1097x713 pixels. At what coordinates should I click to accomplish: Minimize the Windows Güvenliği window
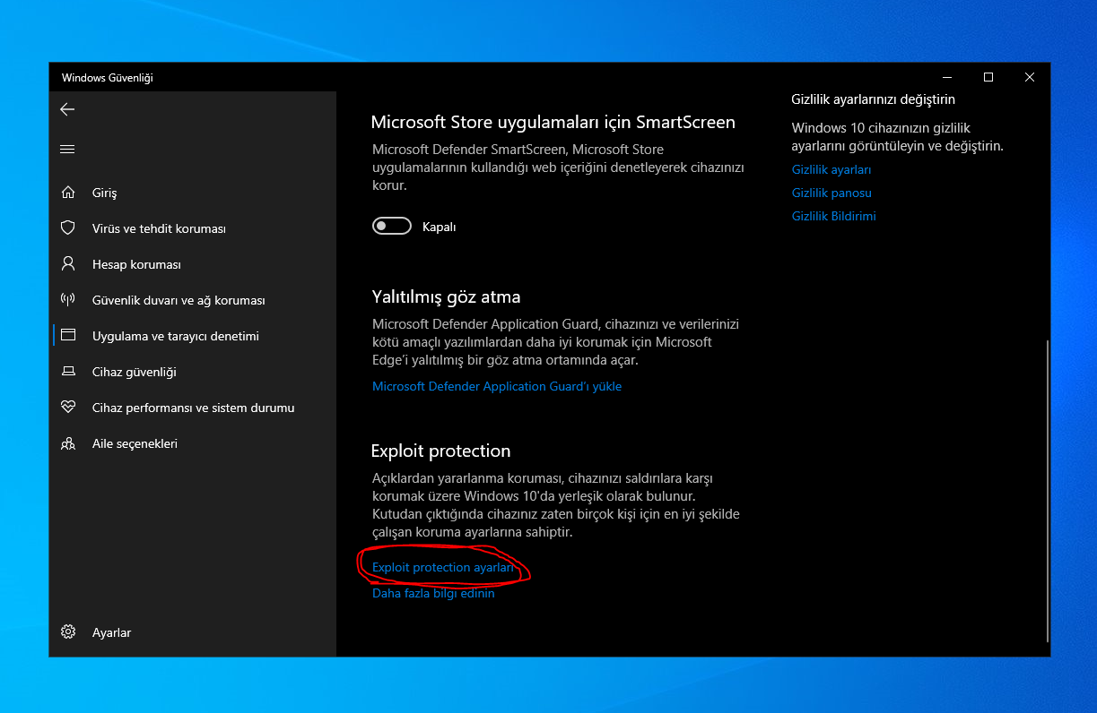(x=947, y=77)
